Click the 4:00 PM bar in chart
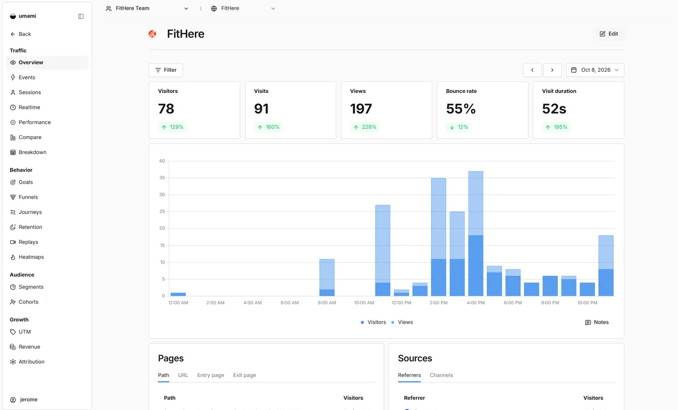 click(x=476, y=234)
